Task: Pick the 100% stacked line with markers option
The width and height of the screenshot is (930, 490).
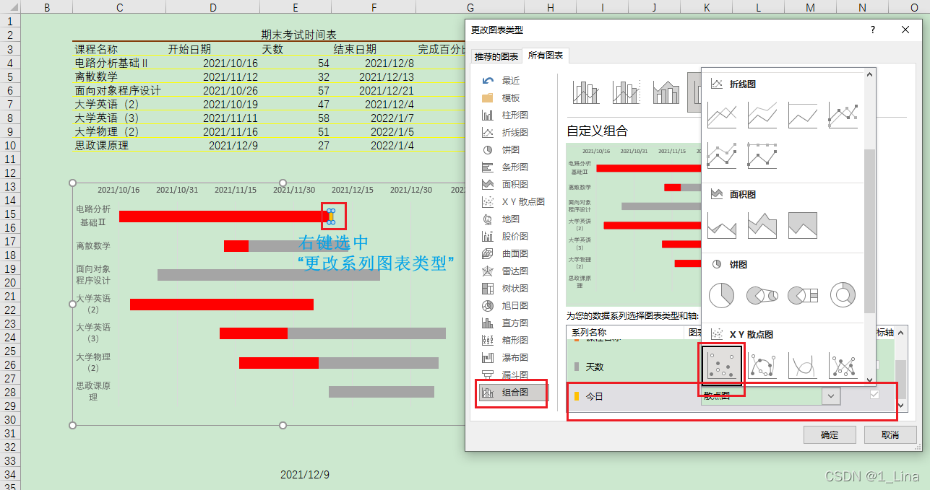Action: pyautogui.click(x=762, y=155)
